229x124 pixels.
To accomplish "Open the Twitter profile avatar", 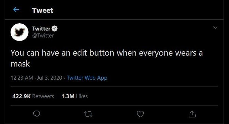I will (19, 32).
